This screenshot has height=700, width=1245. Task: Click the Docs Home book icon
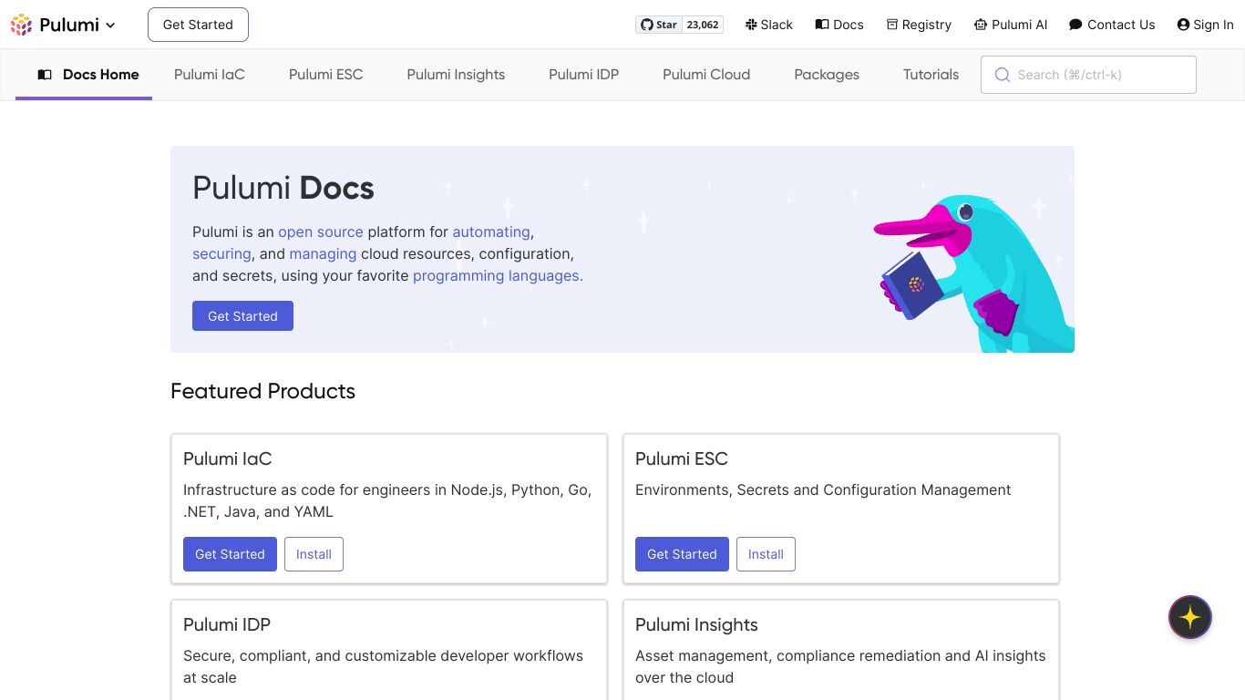(45, 75)
